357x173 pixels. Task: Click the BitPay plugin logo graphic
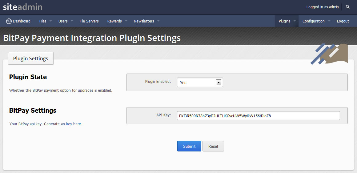pos(329,54)
